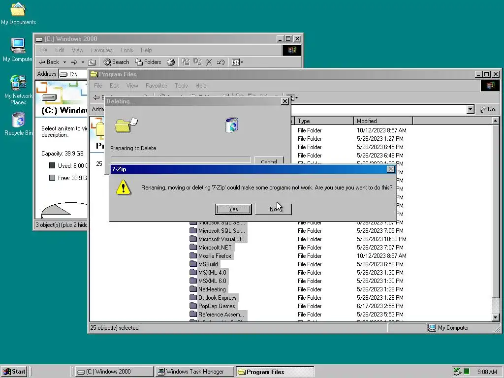Viewport: 504px width, 378px height.
Task: Close the Deleting progress window
Action: point(285,101)
